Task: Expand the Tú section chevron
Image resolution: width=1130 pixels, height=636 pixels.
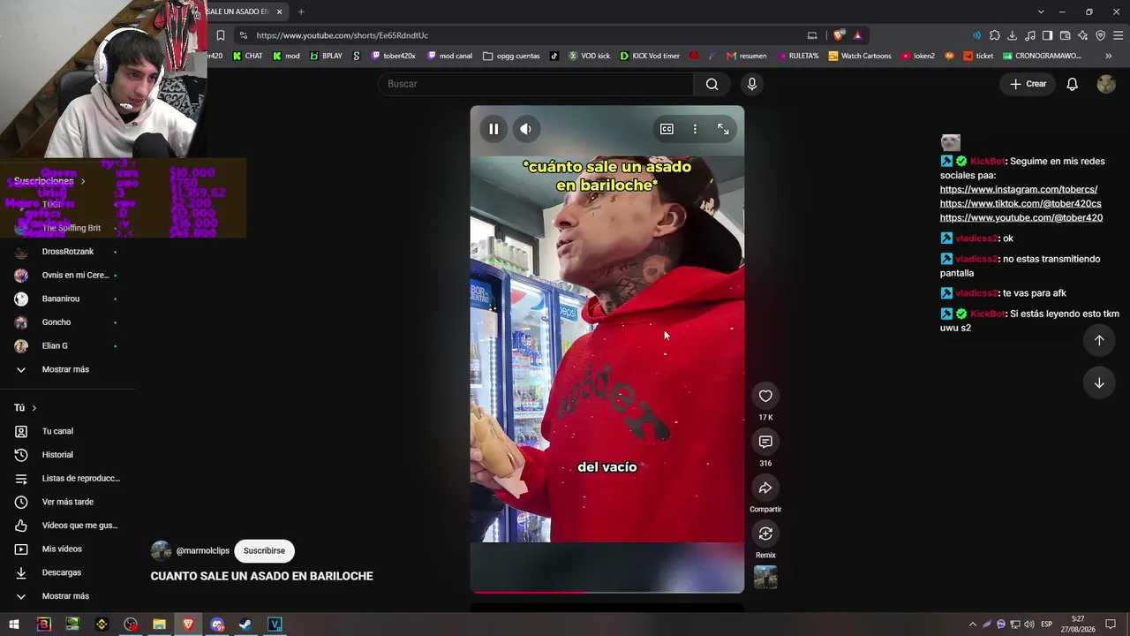Action: [34, 408]
